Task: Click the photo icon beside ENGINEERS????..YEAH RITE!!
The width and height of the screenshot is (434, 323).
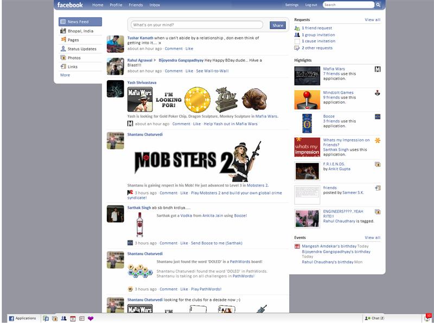Action: point(378,212)
